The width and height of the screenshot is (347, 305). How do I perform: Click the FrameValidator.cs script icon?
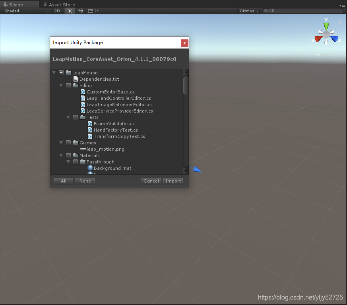click(x=90, y=124)
